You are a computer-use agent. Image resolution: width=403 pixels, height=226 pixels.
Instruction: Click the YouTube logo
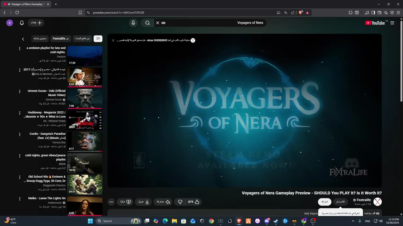point(375,23)
